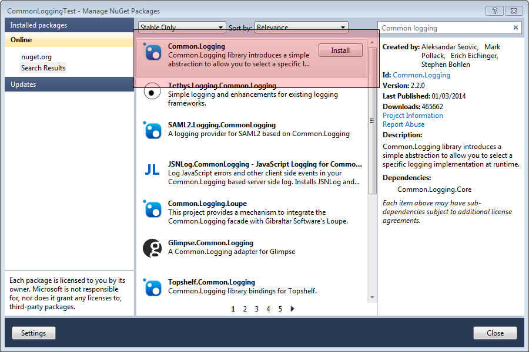Image resolution: width=529 pixels, height=352 pixels.
Task: Go to results page 3
Action: coord(257,309)
